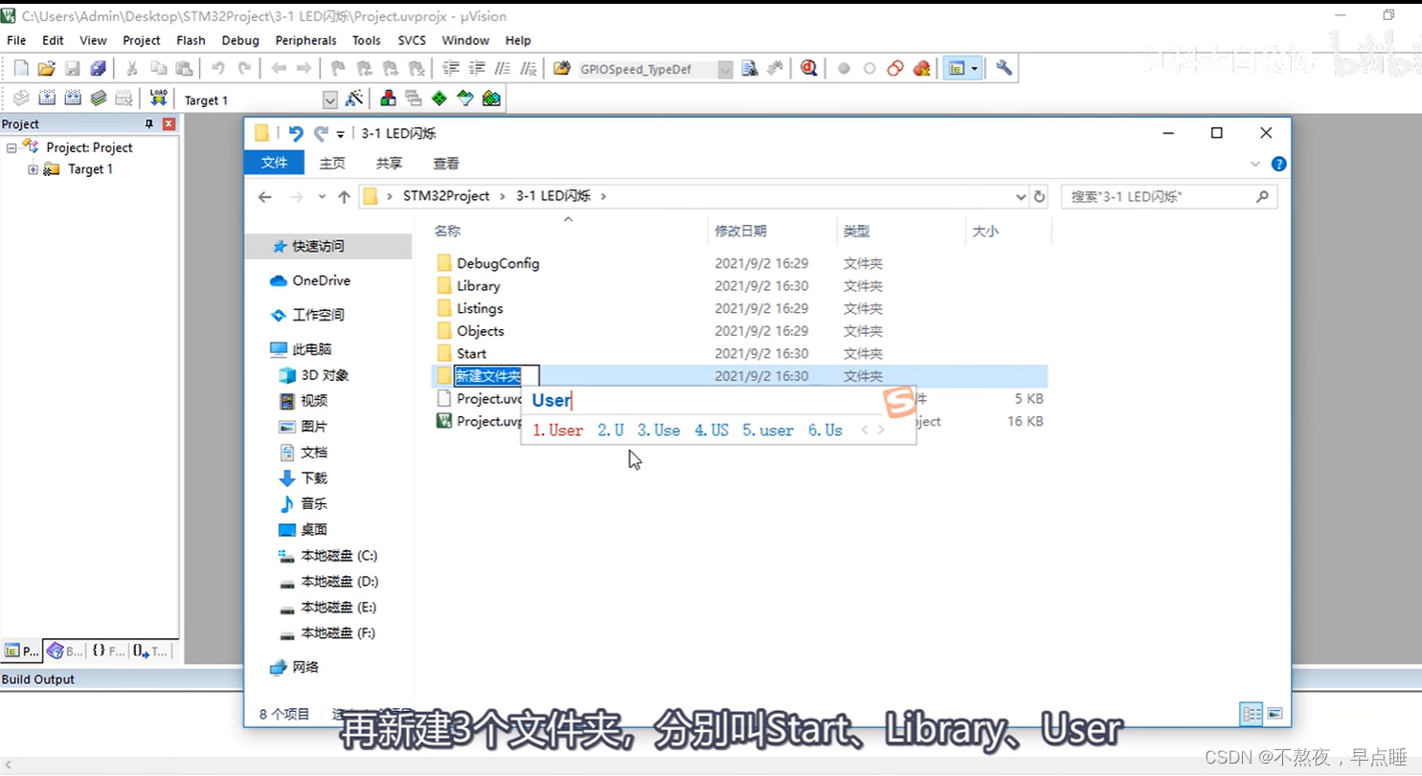Click the LOAD download-to-flash icon
1422x776 pixels.
pyautogui.click(x=159, y=98)
